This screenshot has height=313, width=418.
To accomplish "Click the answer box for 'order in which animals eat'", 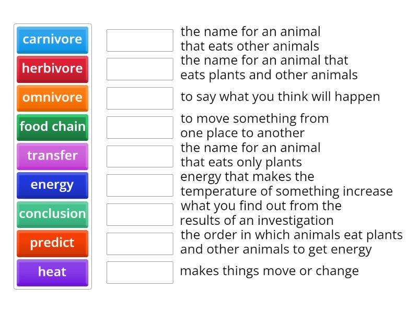I will coord(140,244).
